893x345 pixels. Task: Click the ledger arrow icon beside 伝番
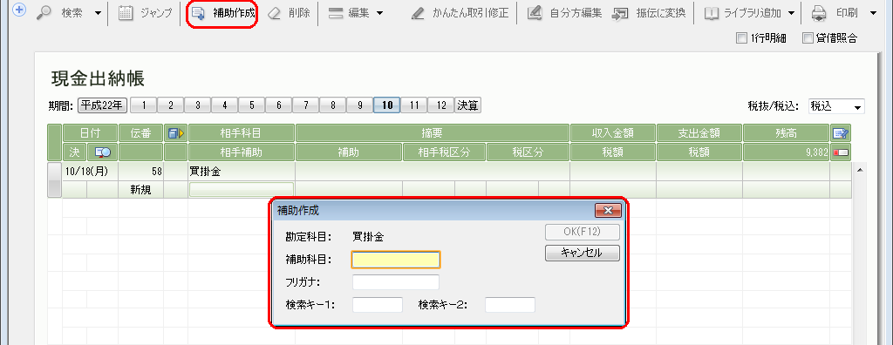[x=175, y=133]
